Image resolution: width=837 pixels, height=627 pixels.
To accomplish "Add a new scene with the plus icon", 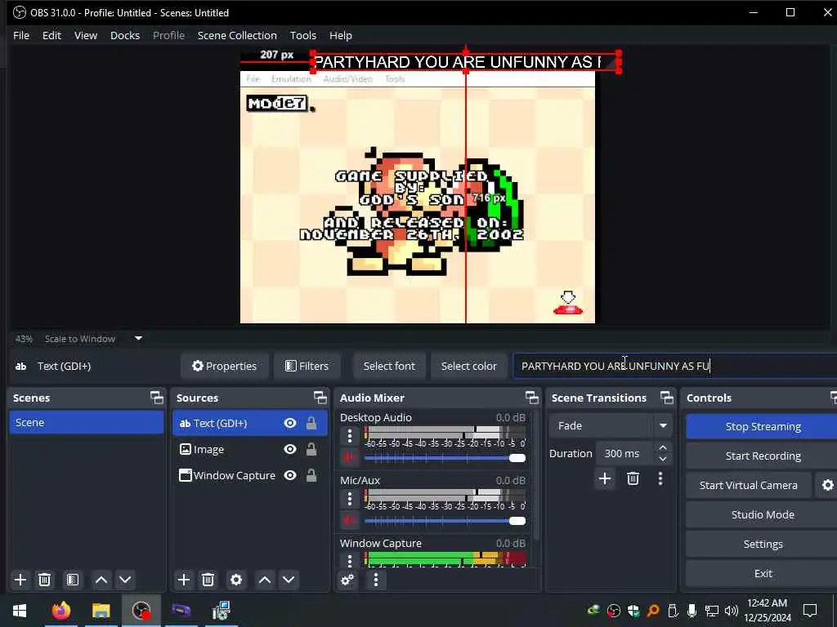I will coord(20,580).
